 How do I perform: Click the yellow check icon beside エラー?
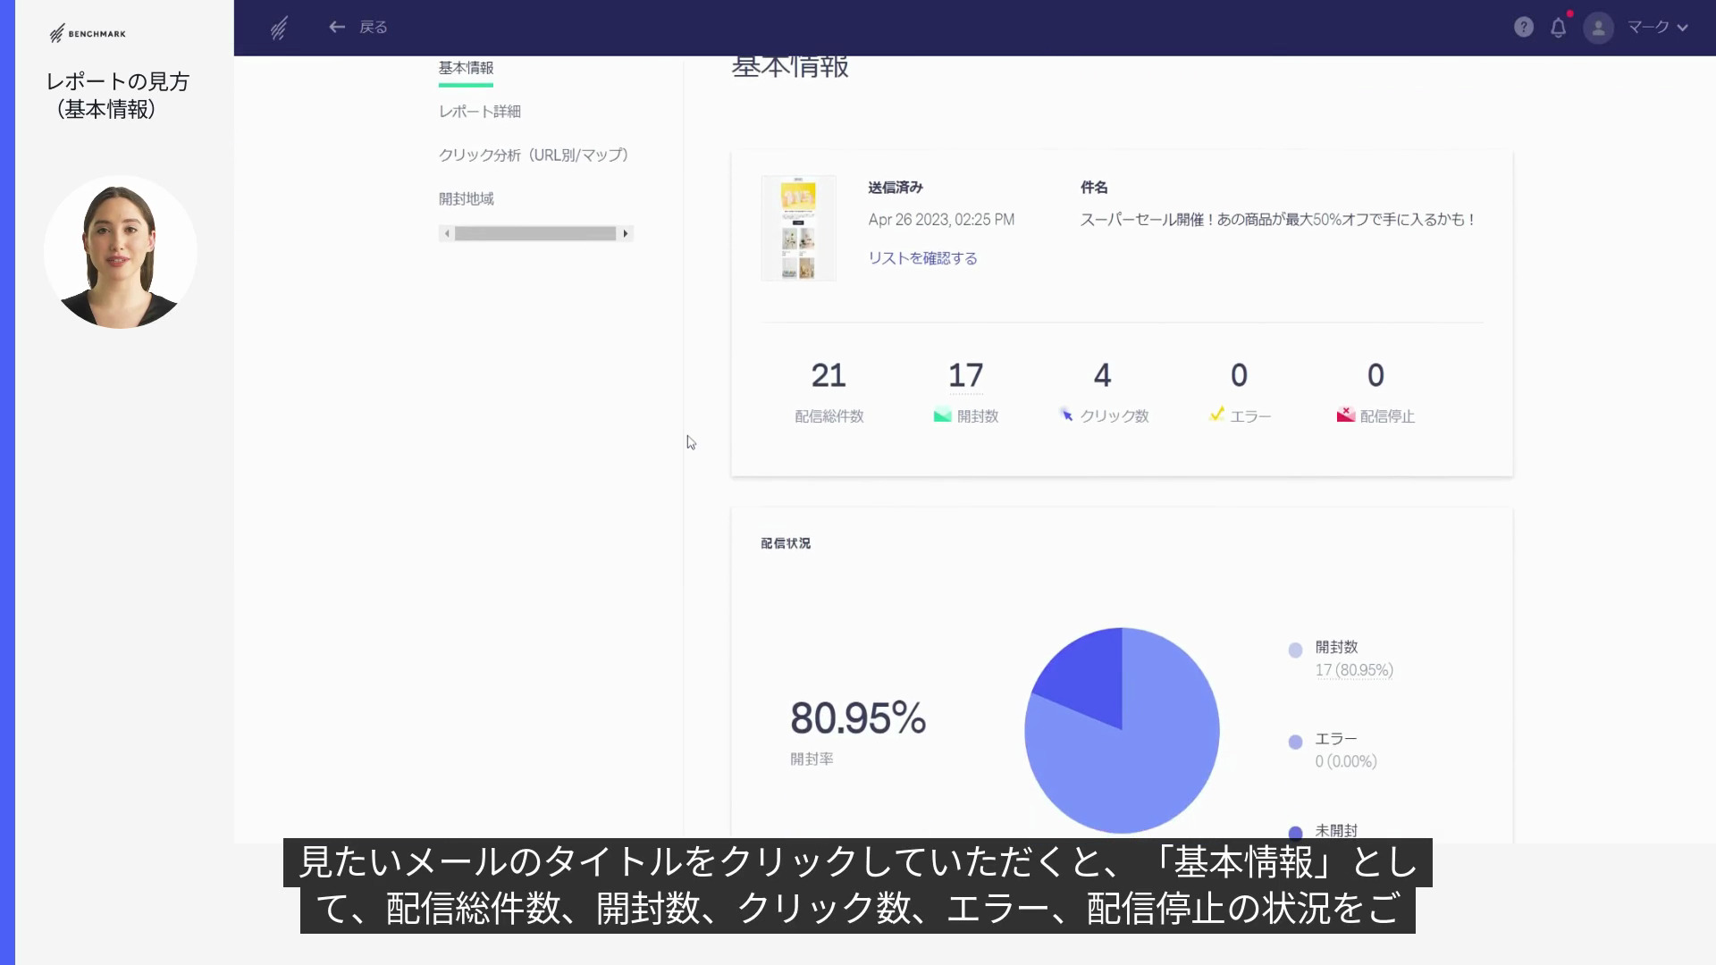tap(1215, 415)
